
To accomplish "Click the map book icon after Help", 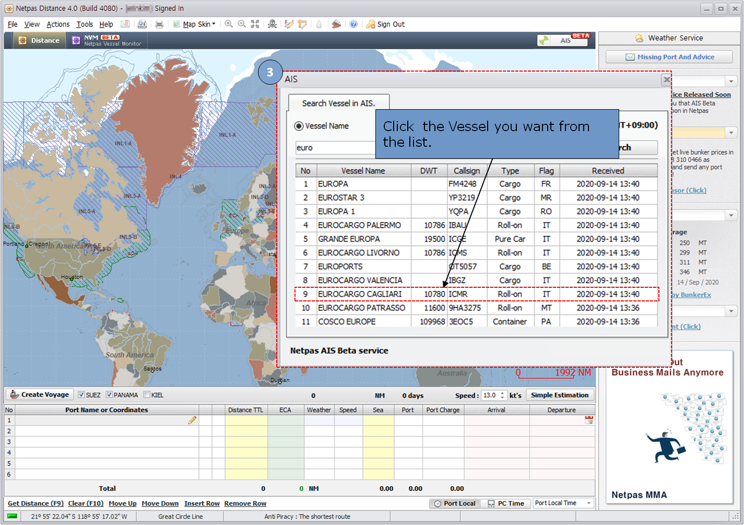I will pyautogui.click(x=125, y=24).
